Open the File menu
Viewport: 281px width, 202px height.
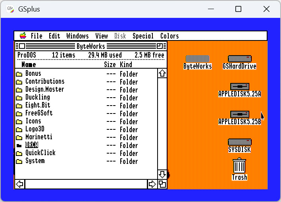(x=37, y=36)
